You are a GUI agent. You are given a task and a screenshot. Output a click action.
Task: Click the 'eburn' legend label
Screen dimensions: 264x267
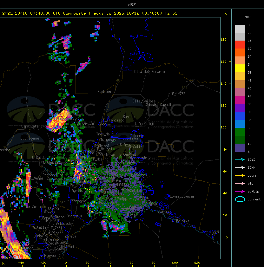(x=252, y=176)
